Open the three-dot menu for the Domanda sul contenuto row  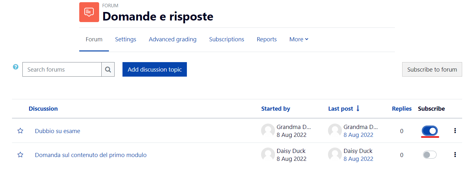click(455, 155)
